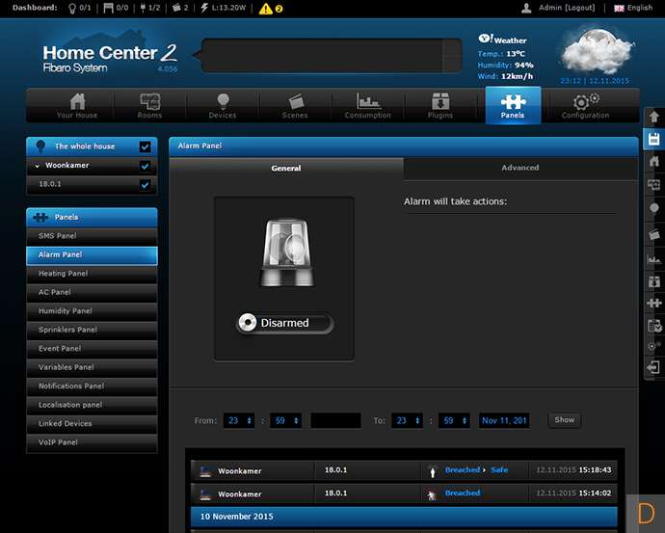This screenshot has height=533, width=665.
Task: Click the save disk icon in right sidebar
Action: [653, 139]
